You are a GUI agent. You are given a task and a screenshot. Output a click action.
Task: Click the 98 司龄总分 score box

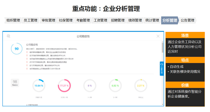click(x=15, y=83)
